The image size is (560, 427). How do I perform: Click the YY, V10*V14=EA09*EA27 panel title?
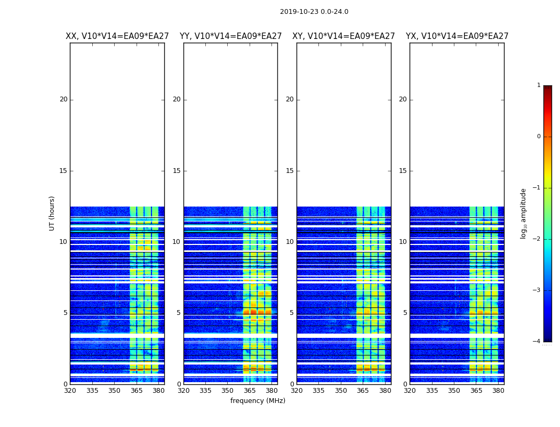[231, 36]
